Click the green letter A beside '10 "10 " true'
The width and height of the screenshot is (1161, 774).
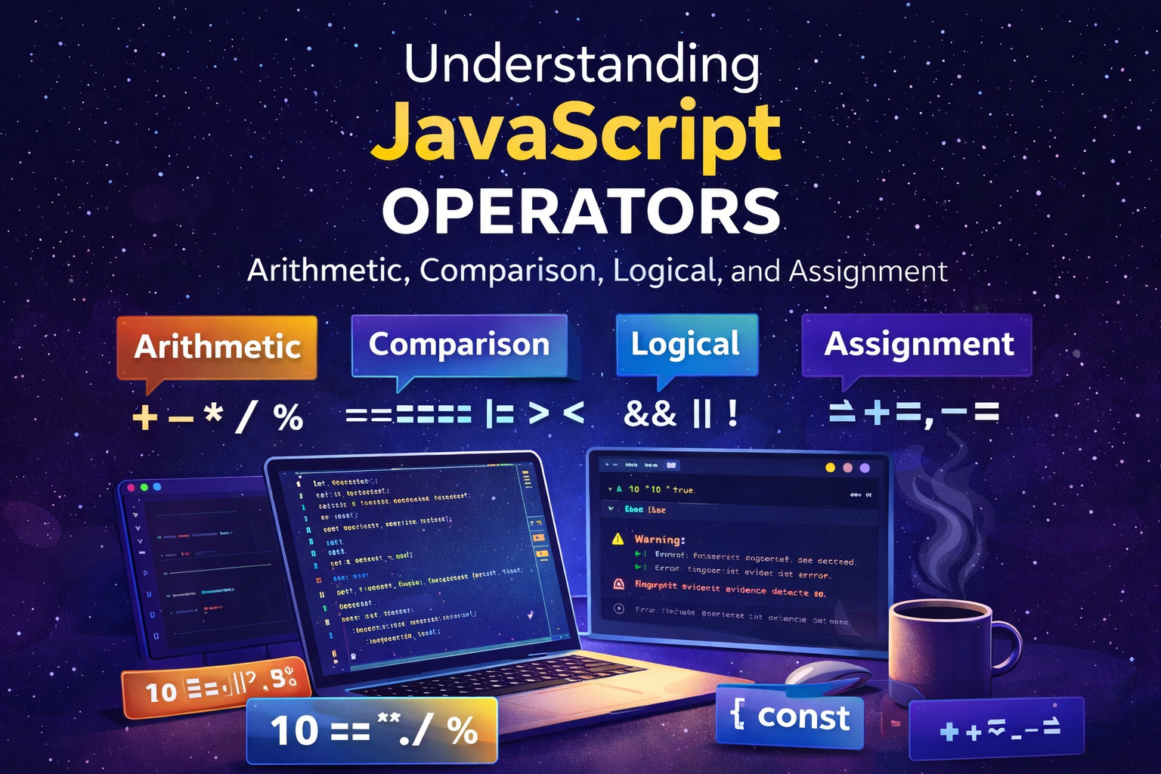(x=619, y=489)
